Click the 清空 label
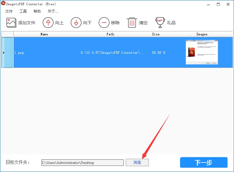The image size is (234, 172). [143, 23]
